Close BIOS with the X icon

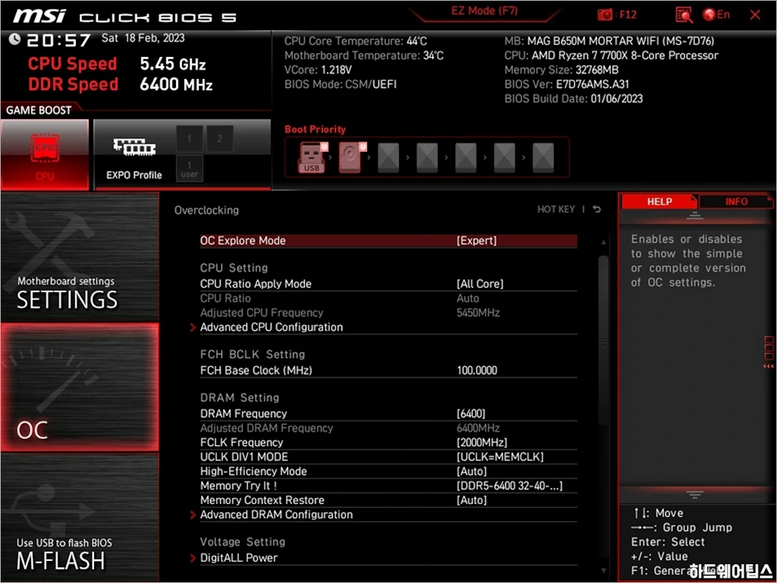(x=755, y=15)
